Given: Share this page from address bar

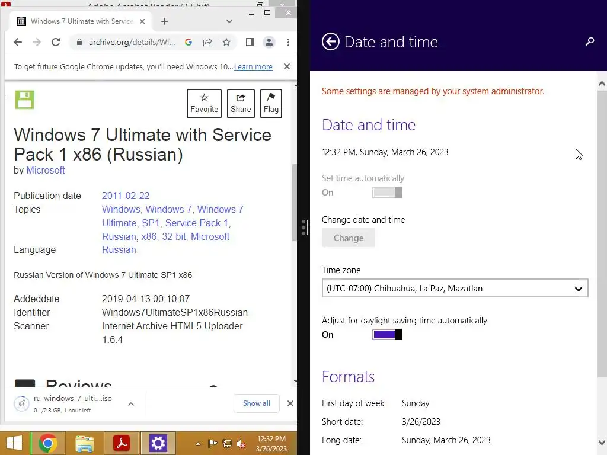Looking at the screenshot, I should [207, 42].
